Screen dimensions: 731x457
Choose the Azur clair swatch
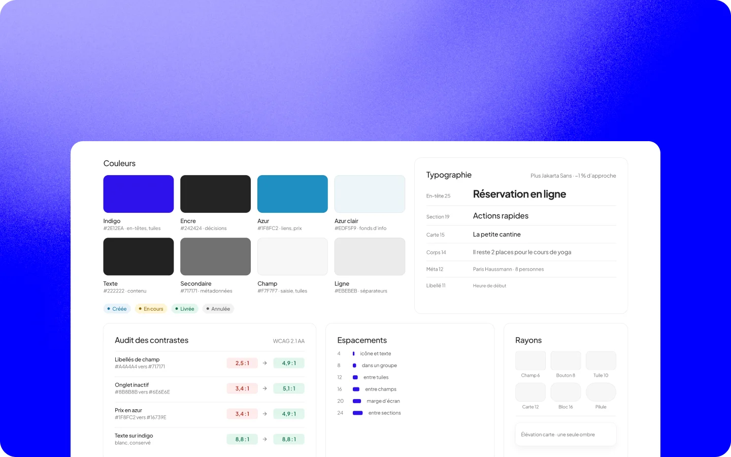[x=370, y=194]
